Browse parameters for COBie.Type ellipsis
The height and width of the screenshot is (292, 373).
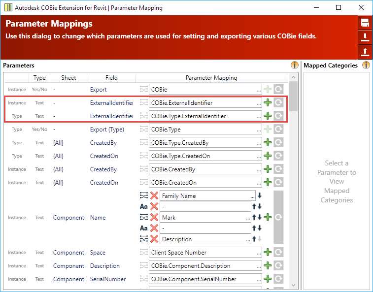coord(259,131)
